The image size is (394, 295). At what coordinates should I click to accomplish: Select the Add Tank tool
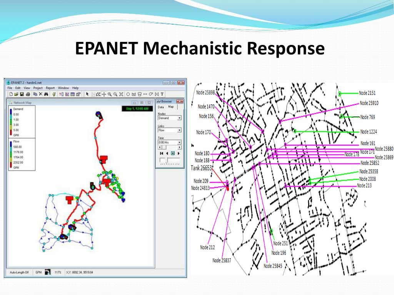pyautogui.click(x=139, y=94)
